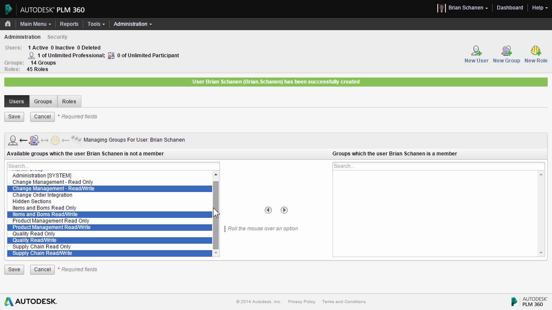The height and width of the screenshot is (310, 552).
Task: Deselect Supply Chain Read/Write group
Action: coord(110,253)
